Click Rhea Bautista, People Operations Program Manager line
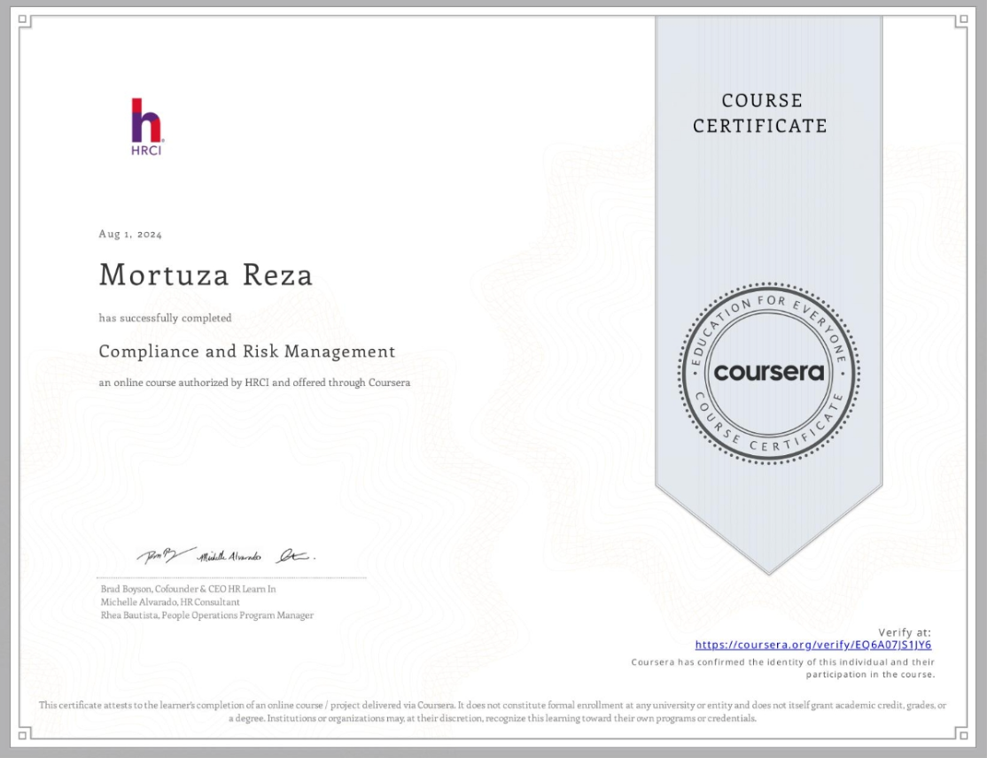Image resolution: width=987 pixels, height=758 pixels. pyautogui.click(x=207, y=615)
